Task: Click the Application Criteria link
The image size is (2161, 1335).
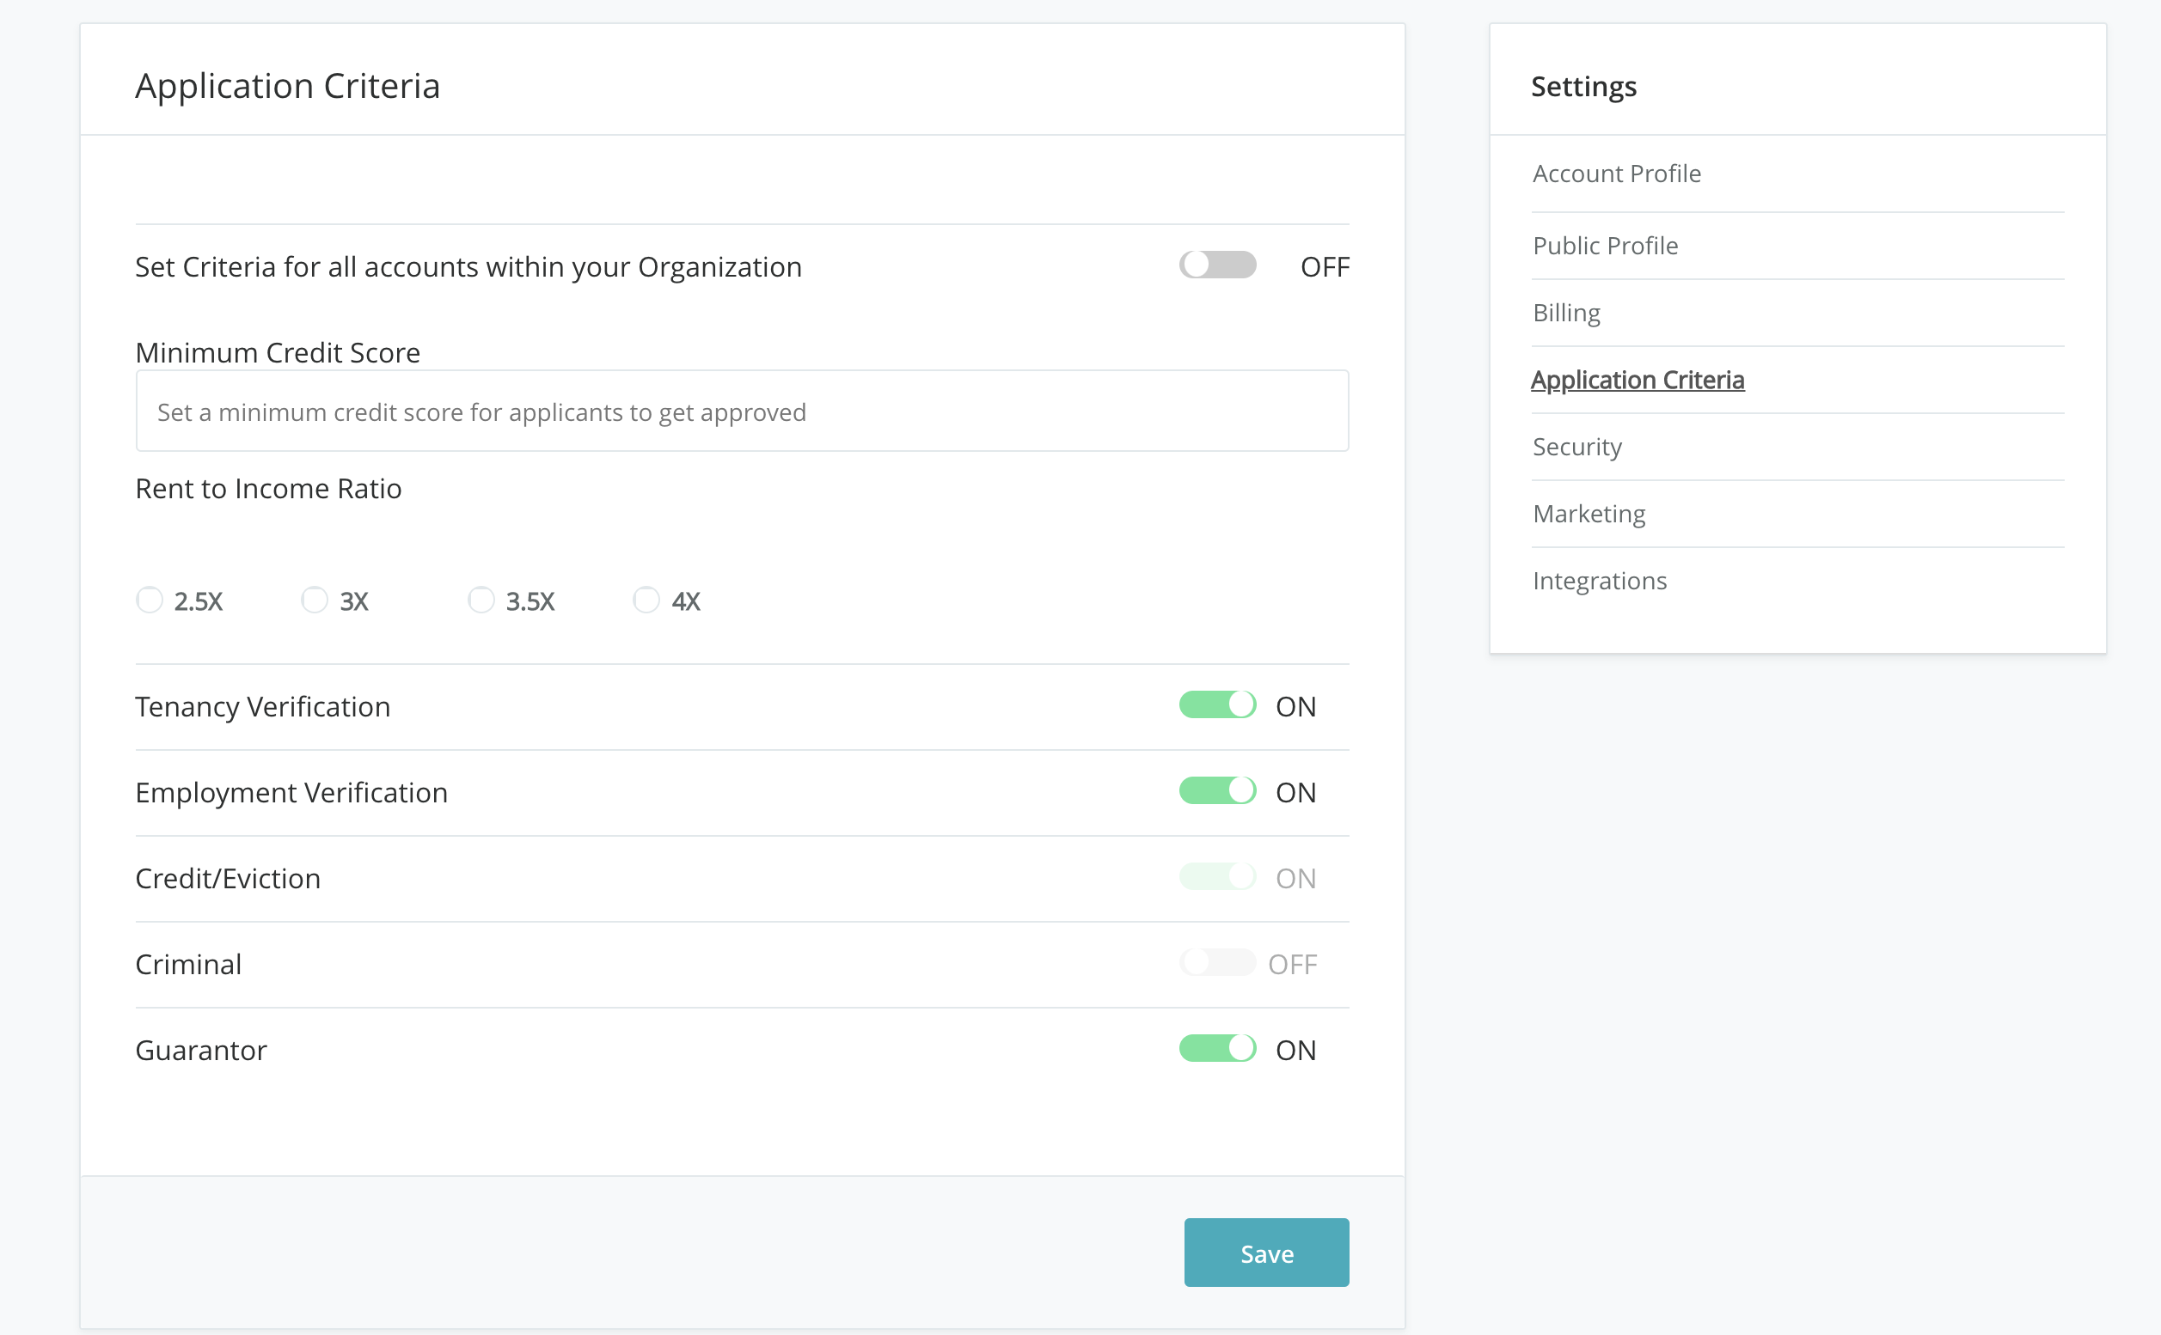Action: point(1636,380)
